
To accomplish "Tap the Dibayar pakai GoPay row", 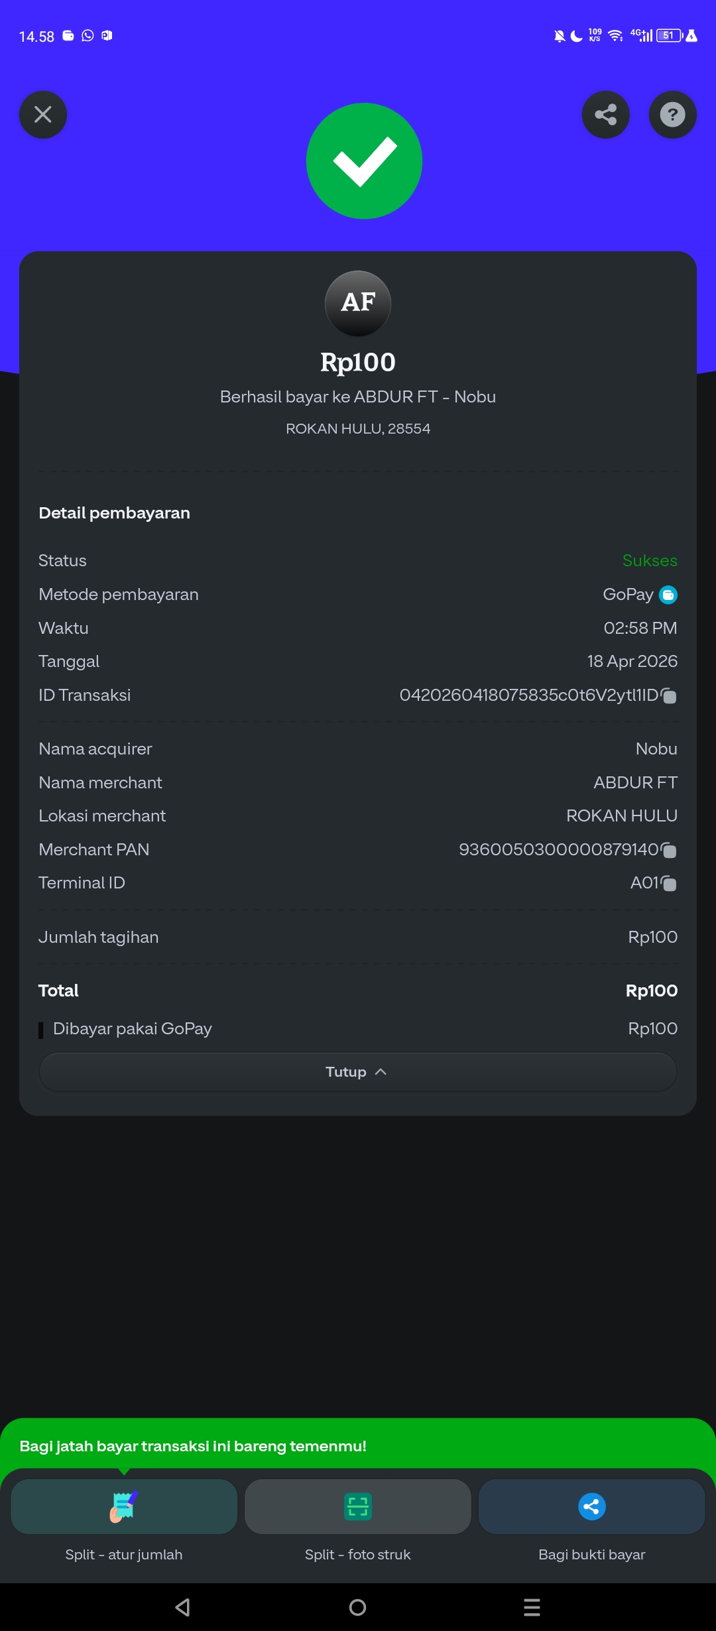I will [x=133, y=1029].
